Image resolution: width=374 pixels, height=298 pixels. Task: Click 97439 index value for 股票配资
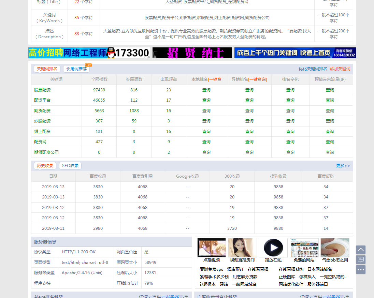pyautogui.click(x=99, y=90)
